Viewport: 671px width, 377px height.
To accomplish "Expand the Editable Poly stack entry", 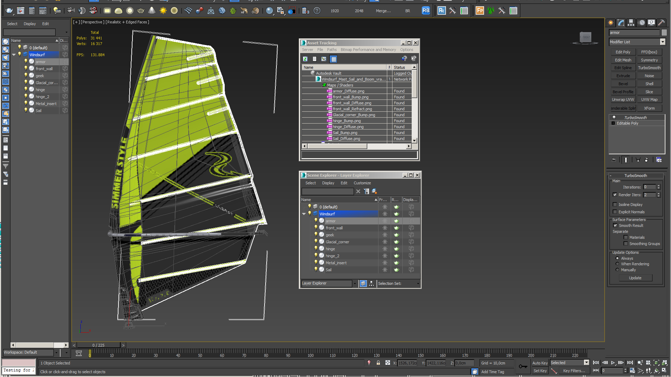I will [x=613, y=123].
